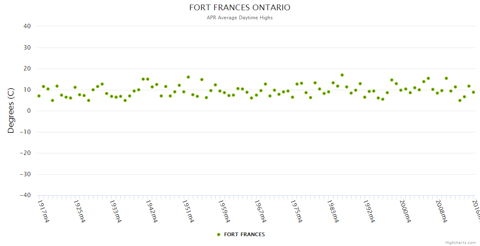Click the 40 label on y-axis
This screenshot has width=480, height=246.
click(27, 26)
